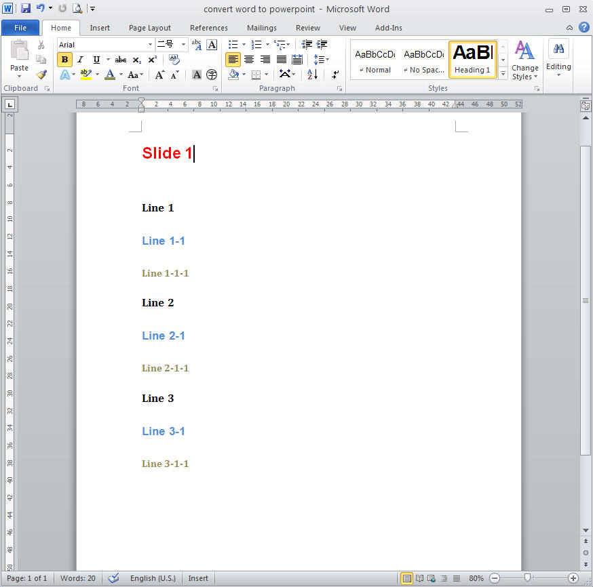Apply subscript formatting
Image resolution: width=593 pixels, height=587 pixels.
click(x=137, y=60)
